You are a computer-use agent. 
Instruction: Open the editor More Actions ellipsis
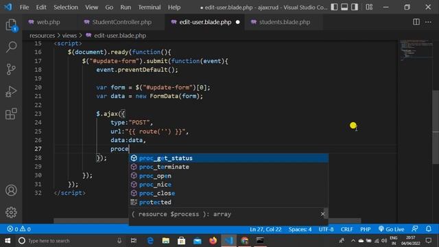pyautogui.click(x=428, y=22)
